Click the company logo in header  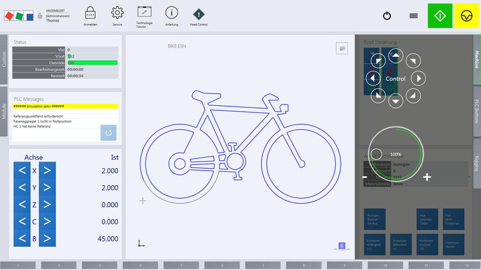click(x=18, y=16)
